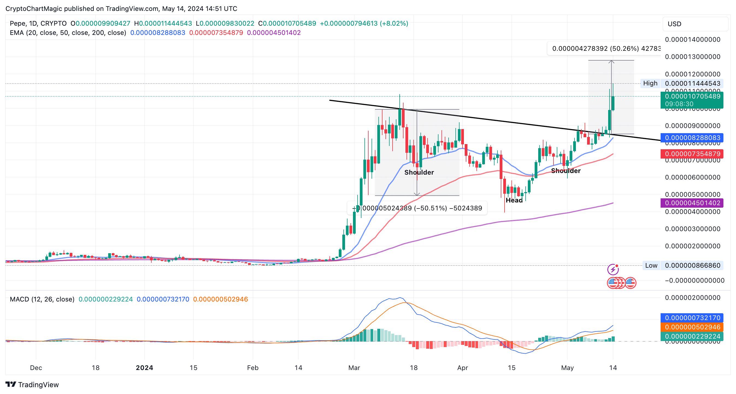Click the low price L0.000009830022 in header
The width and height of the screenshot is (736, 394).
(x=225, y=23)
